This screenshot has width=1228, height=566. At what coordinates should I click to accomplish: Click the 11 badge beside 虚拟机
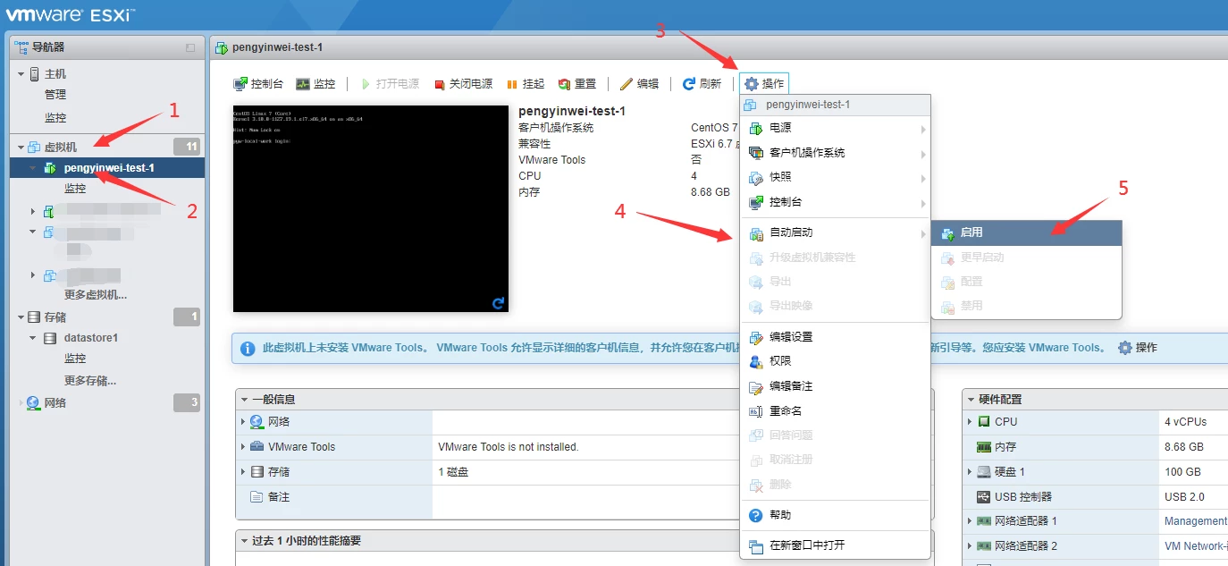pos(188,147)
